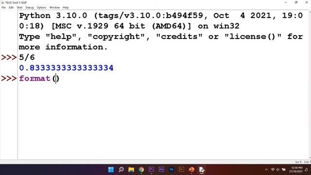Open the Debug menu
Image resolution: width=311 pixels, height=175 pixels.
[x=30, y=8]
